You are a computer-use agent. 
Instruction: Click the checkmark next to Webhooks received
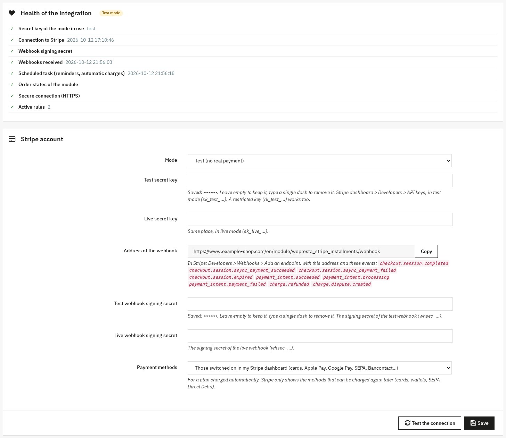click(x=12, y=62)
